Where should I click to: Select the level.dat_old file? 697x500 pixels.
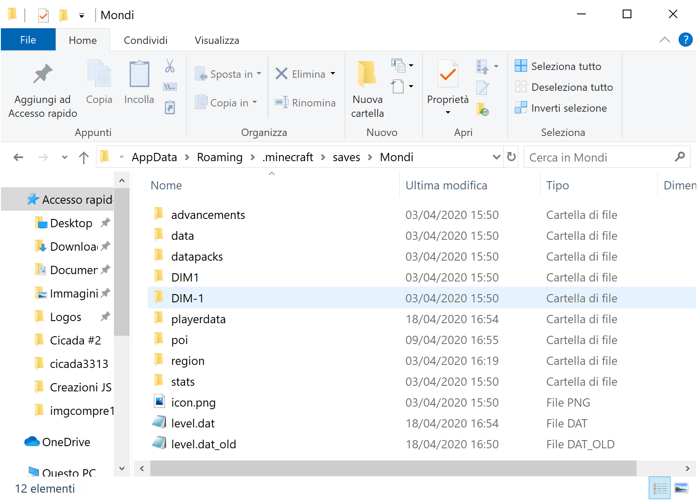coord(203,444)
